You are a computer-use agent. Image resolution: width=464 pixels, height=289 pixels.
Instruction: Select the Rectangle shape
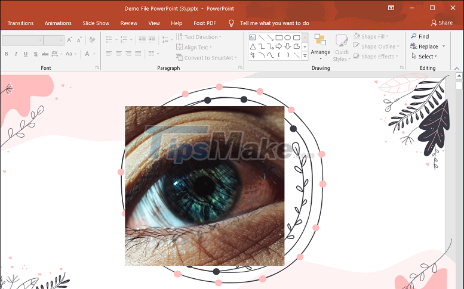pos(279,38)
